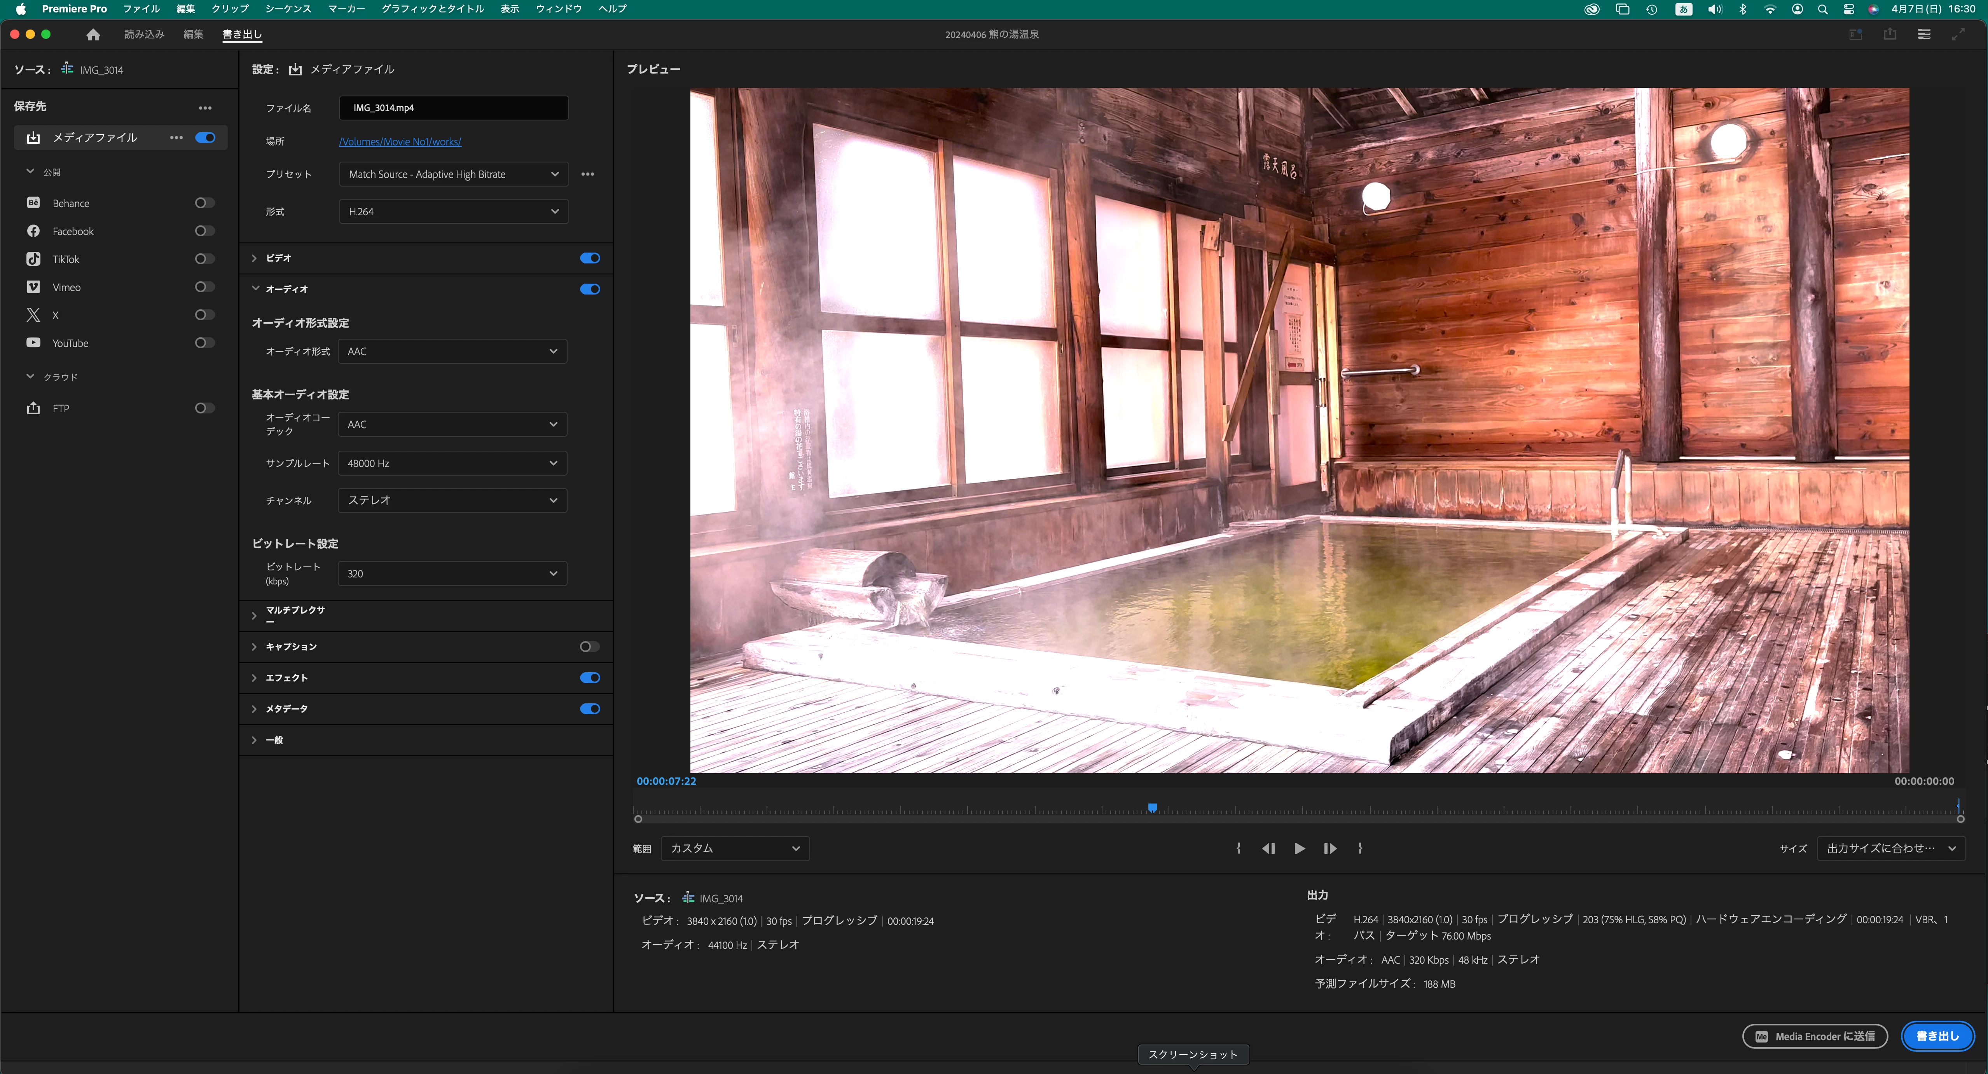Open workspaces menu icon in header

(x=1924, y=34)
